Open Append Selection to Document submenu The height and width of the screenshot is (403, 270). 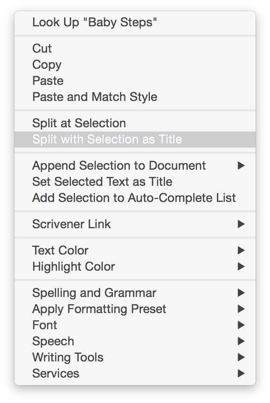tap(119, 166)
